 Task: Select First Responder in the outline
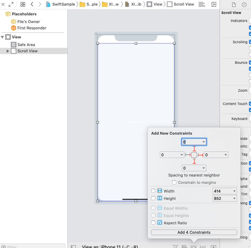(32, 28)
